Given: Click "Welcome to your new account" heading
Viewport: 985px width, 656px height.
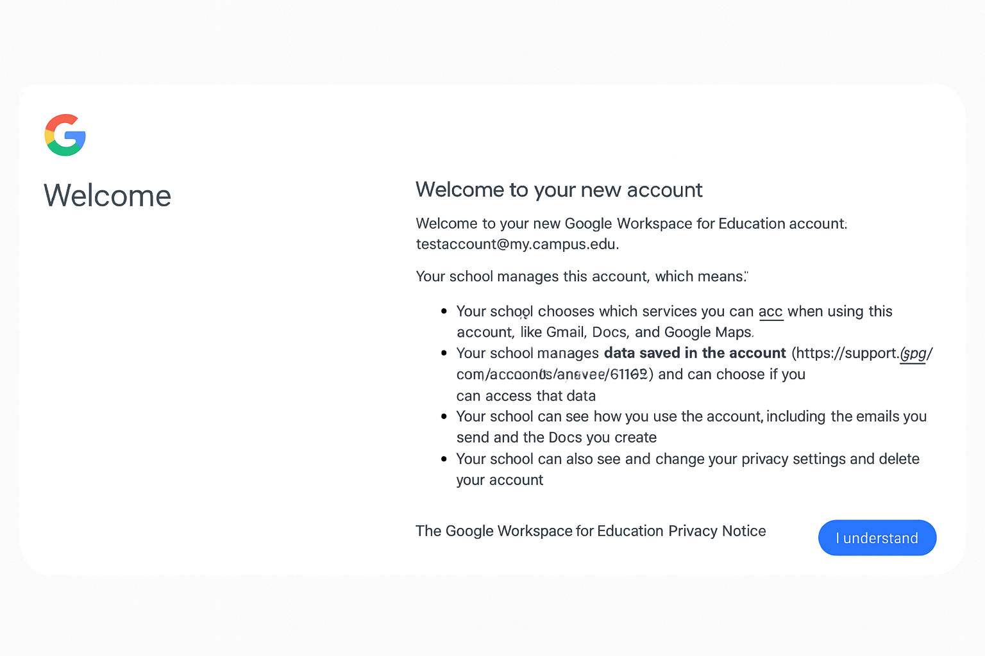Looking at the screenshot, I should (x=559, y=190).
